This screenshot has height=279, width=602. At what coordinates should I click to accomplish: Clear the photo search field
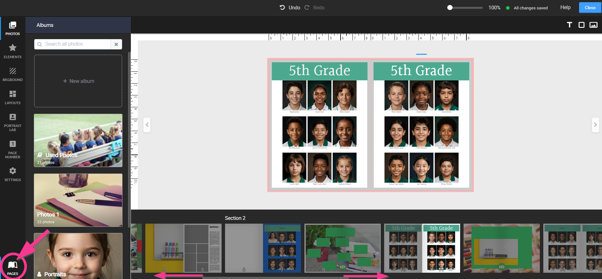pos(116,44)
